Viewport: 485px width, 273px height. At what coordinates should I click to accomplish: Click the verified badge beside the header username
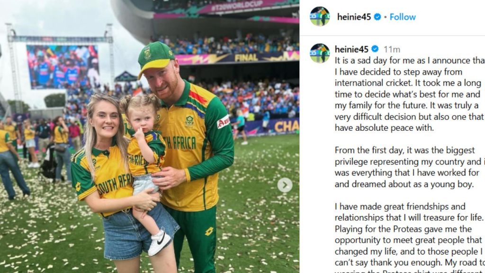click(x=377, y=17)
